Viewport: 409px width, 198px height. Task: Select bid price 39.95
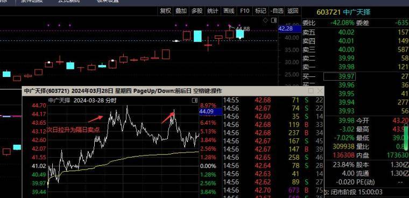coord(347,94)
